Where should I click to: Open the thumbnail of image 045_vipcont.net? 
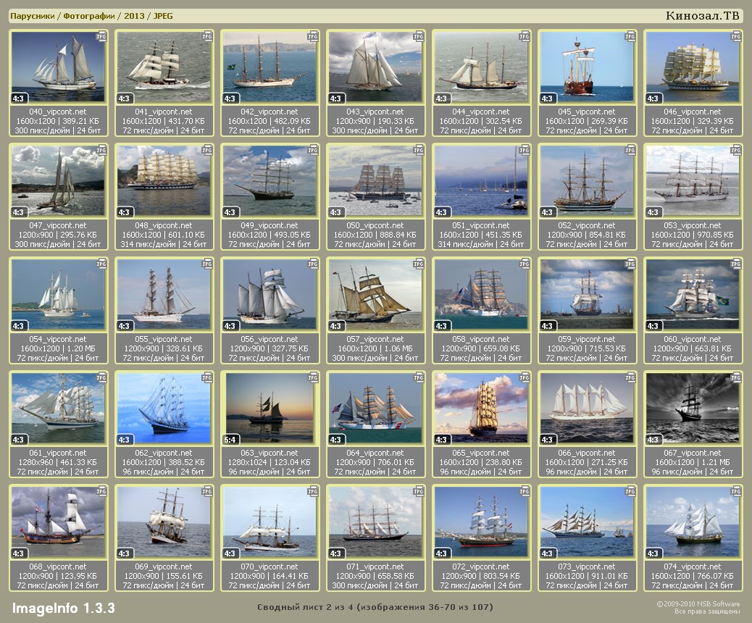tap(587, 67)
